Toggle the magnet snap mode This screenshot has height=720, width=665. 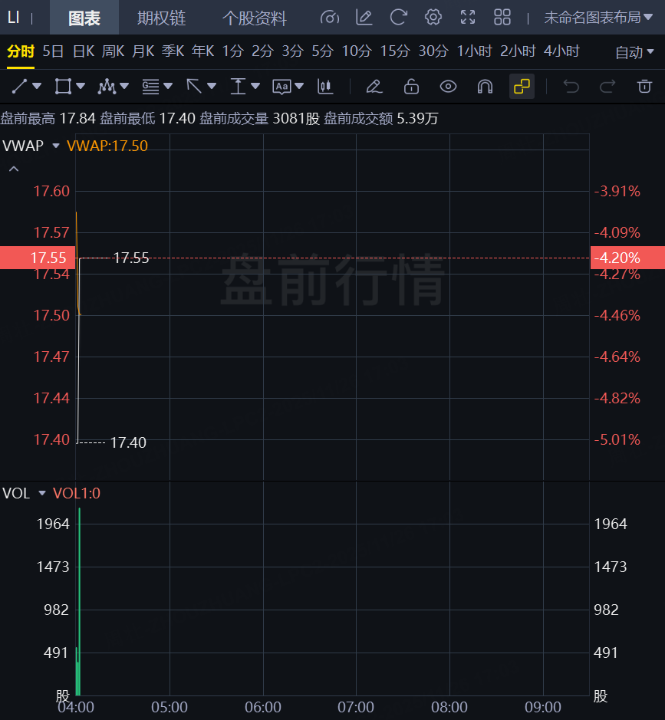(x=485, y=86)
